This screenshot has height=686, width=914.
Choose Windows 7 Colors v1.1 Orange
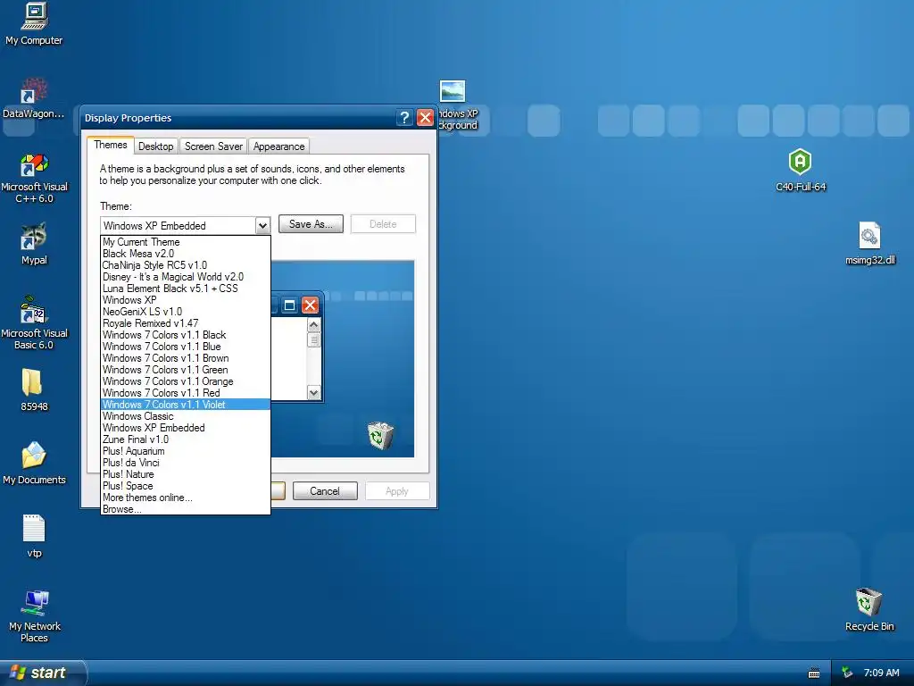pos(186,381)
